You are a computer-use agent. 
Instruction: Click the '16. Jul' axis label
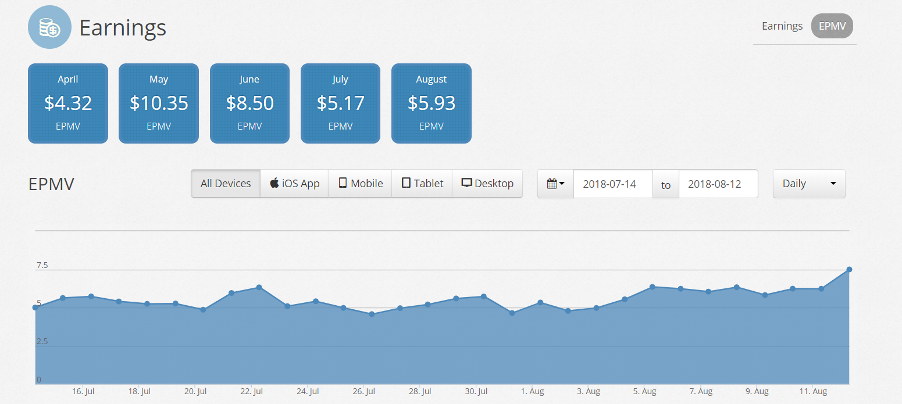point(83,392)
